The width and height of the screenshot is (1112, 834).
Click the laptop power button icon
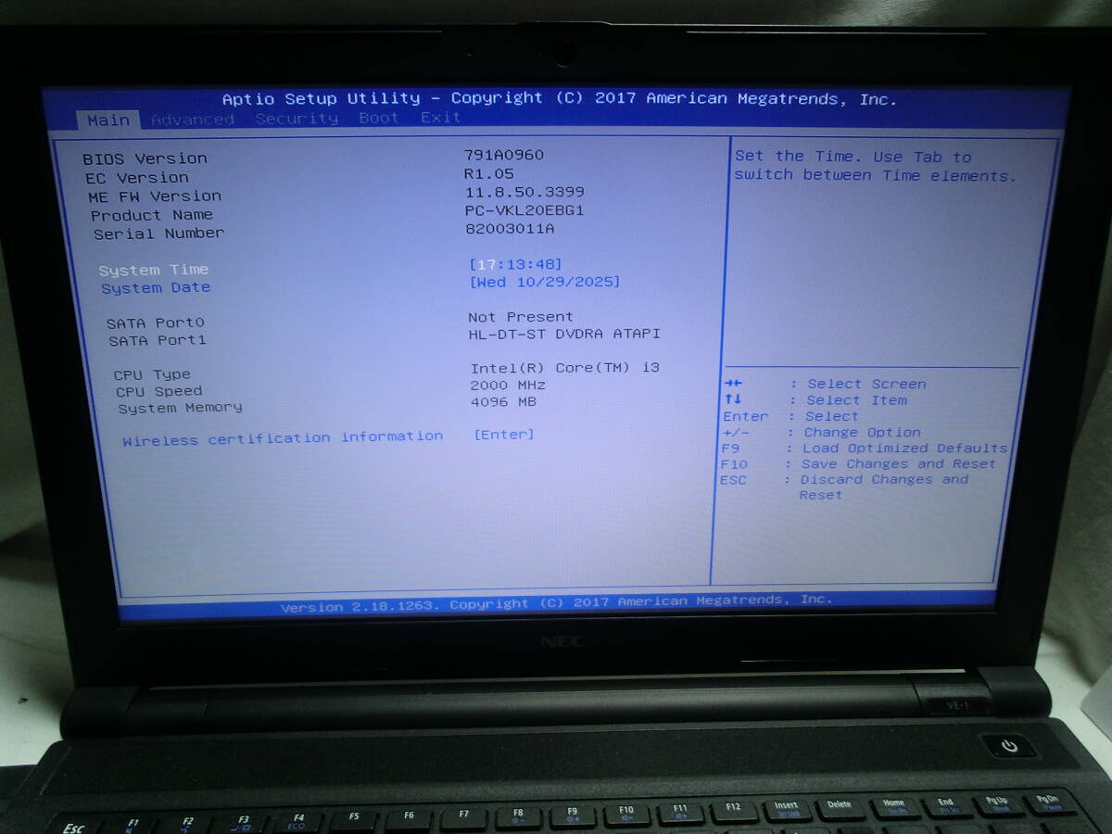coord(1009,746)
